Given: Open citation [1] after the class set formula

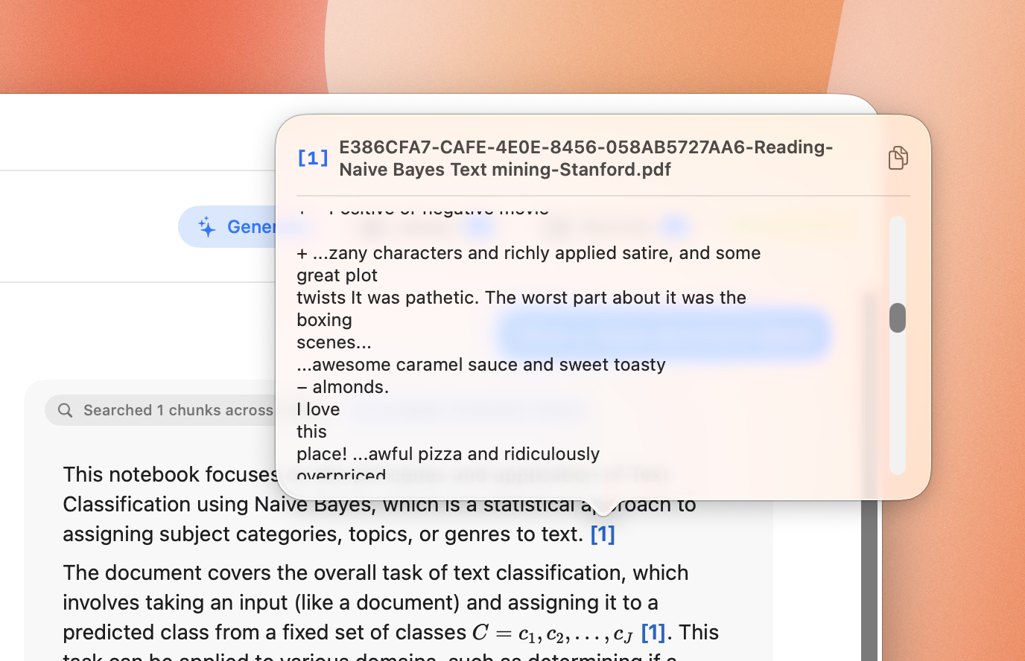Looking at the screenshot, I should point(653,633).
